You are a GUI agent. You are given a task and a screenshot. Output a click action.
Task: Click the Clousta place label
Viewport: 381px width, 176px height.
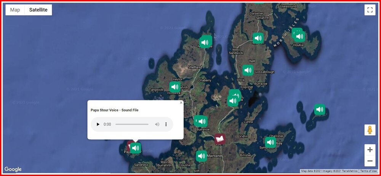coord(184,165)
